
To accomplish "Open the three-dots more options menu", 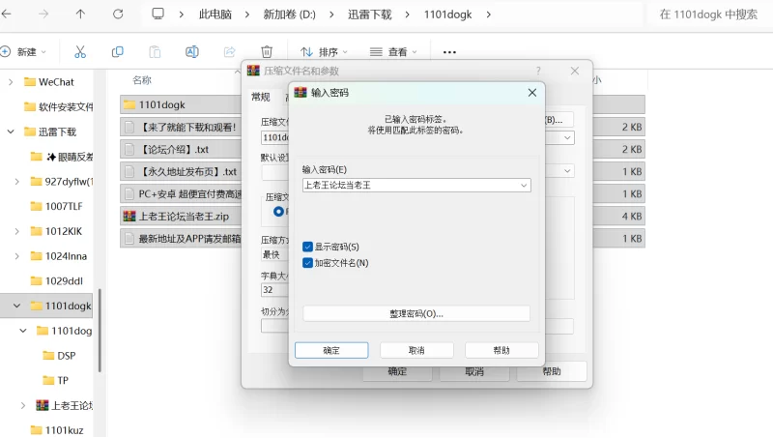I will pos(449,52).
